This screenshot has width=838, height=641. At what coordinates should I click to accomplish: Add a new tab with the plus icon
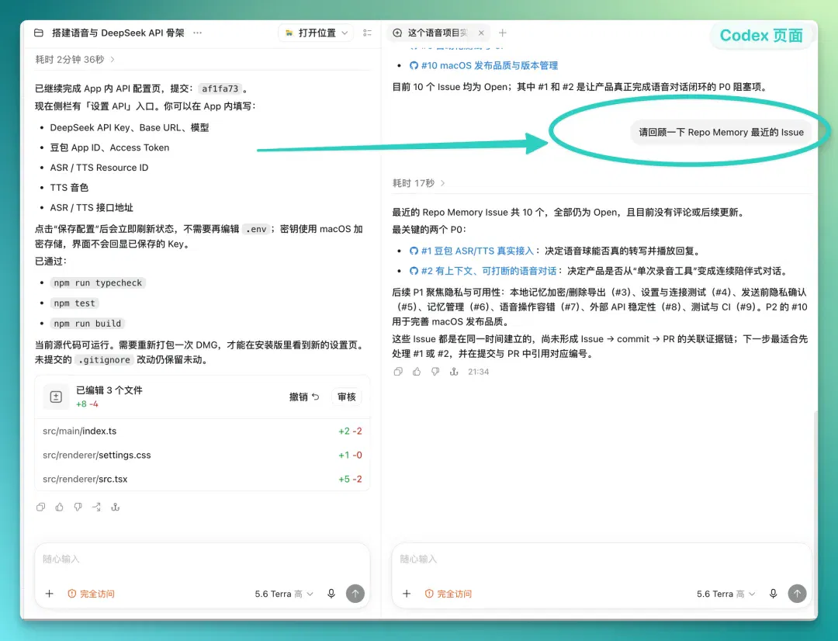(x=502, y=33)
